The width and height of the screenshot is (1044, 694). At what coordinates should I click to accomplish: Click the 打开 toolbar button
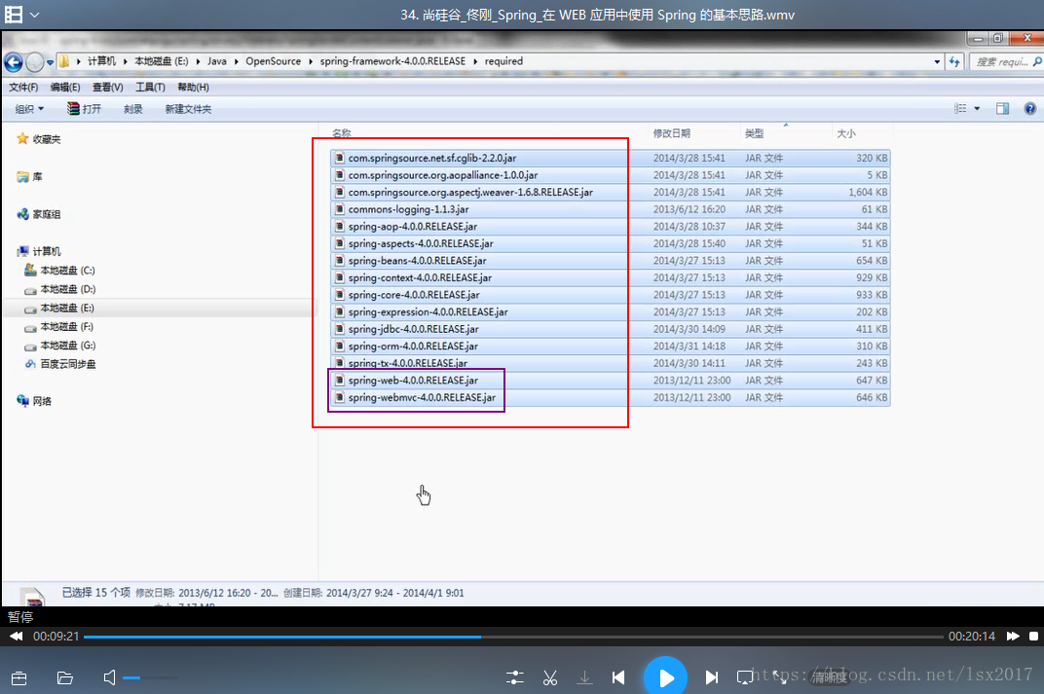click(84, 109)
